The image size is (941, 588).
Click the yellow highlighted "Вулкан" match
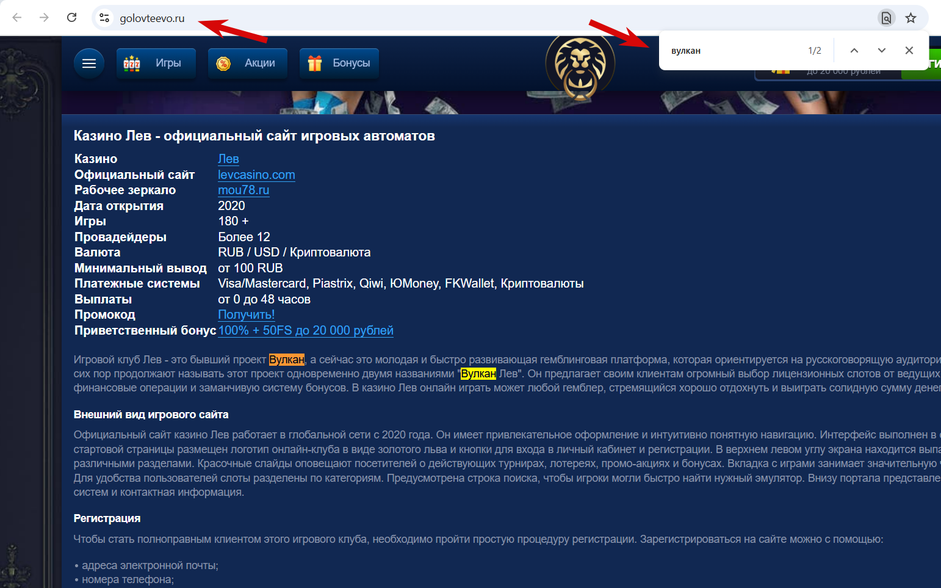[x=478, y=374]
